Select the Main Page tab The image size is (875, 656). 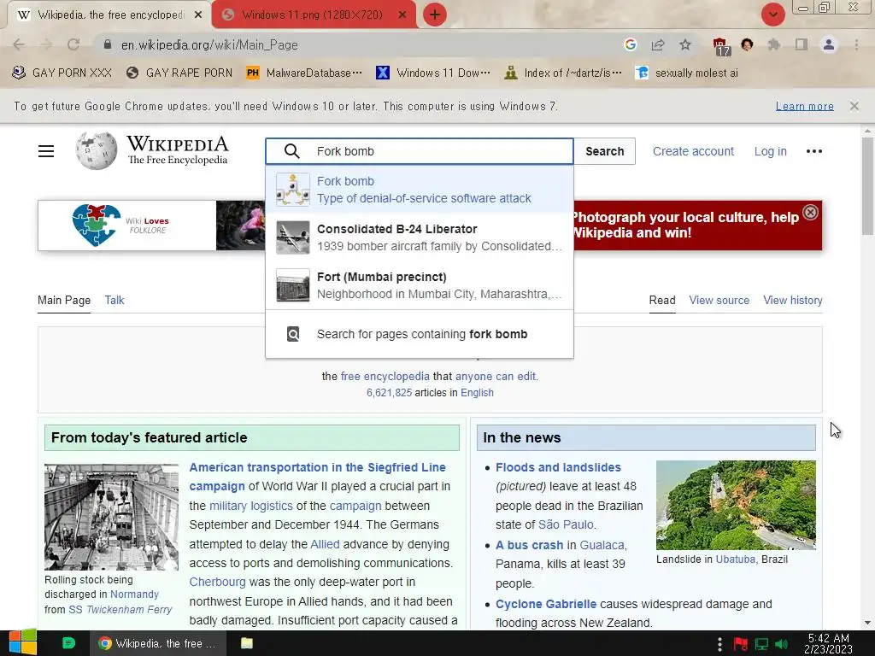(63, 300)
